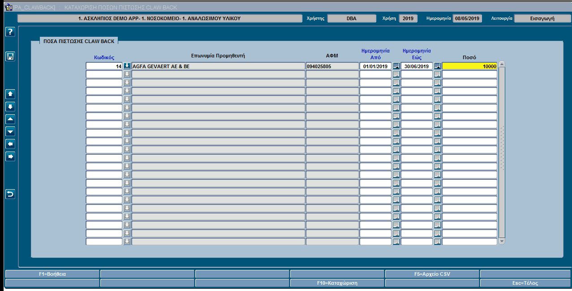Click the undo return arrow icon

(10, 194)
